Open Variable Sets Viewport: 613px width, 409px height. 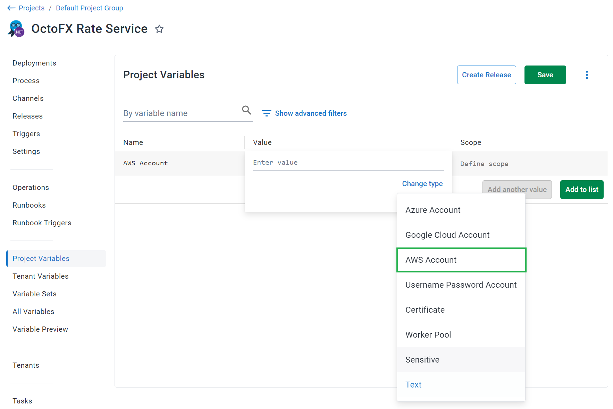(x=34, y=294)
